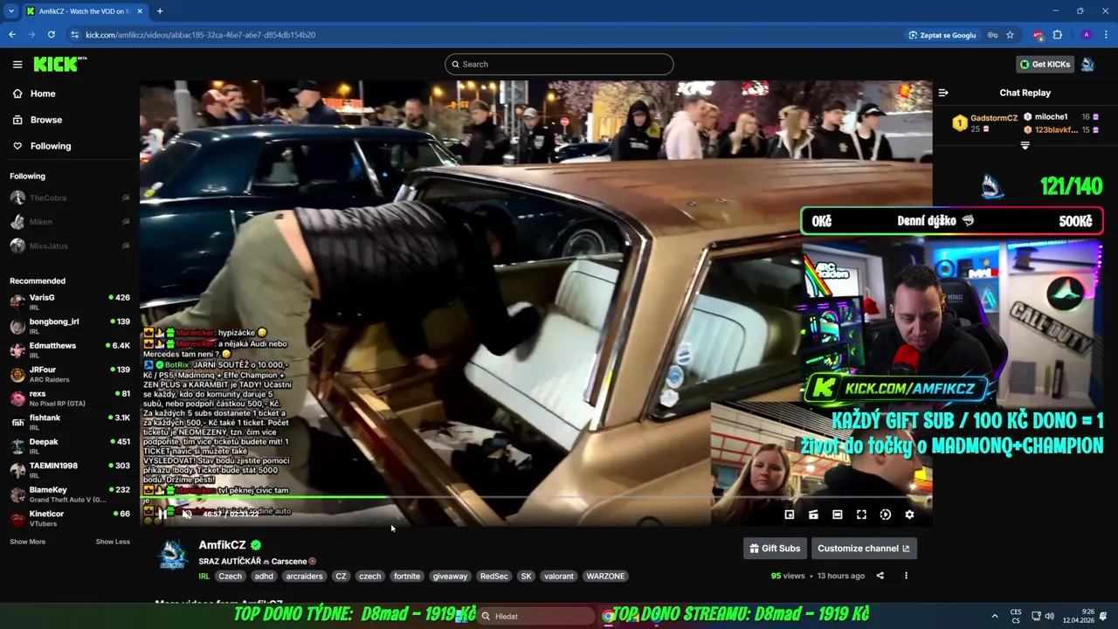Select the giveaway tag
The image size is (1118, 629).
450,577
